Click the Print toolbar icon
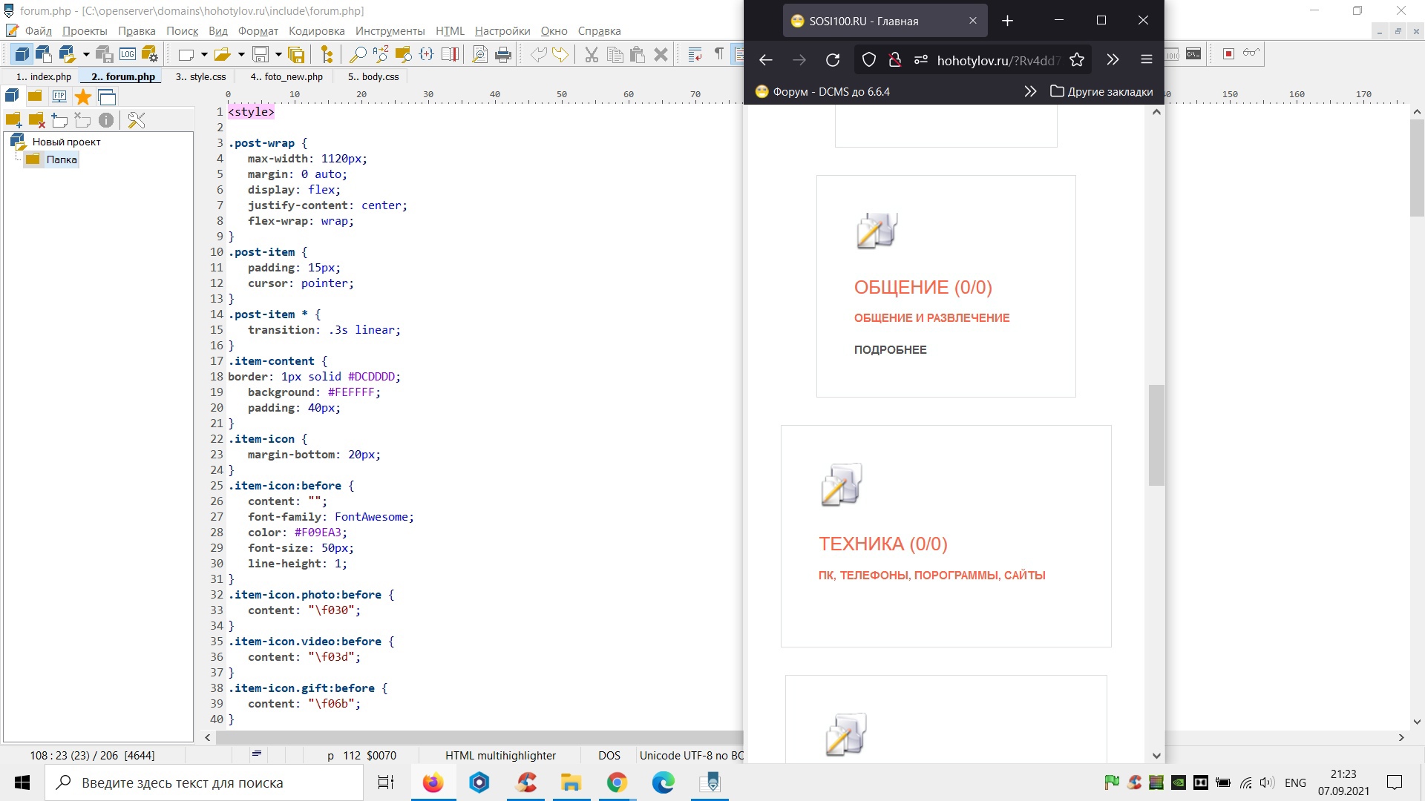This screenshot has height=801, width=1425. pyautogui.click(x=503, y=54)
